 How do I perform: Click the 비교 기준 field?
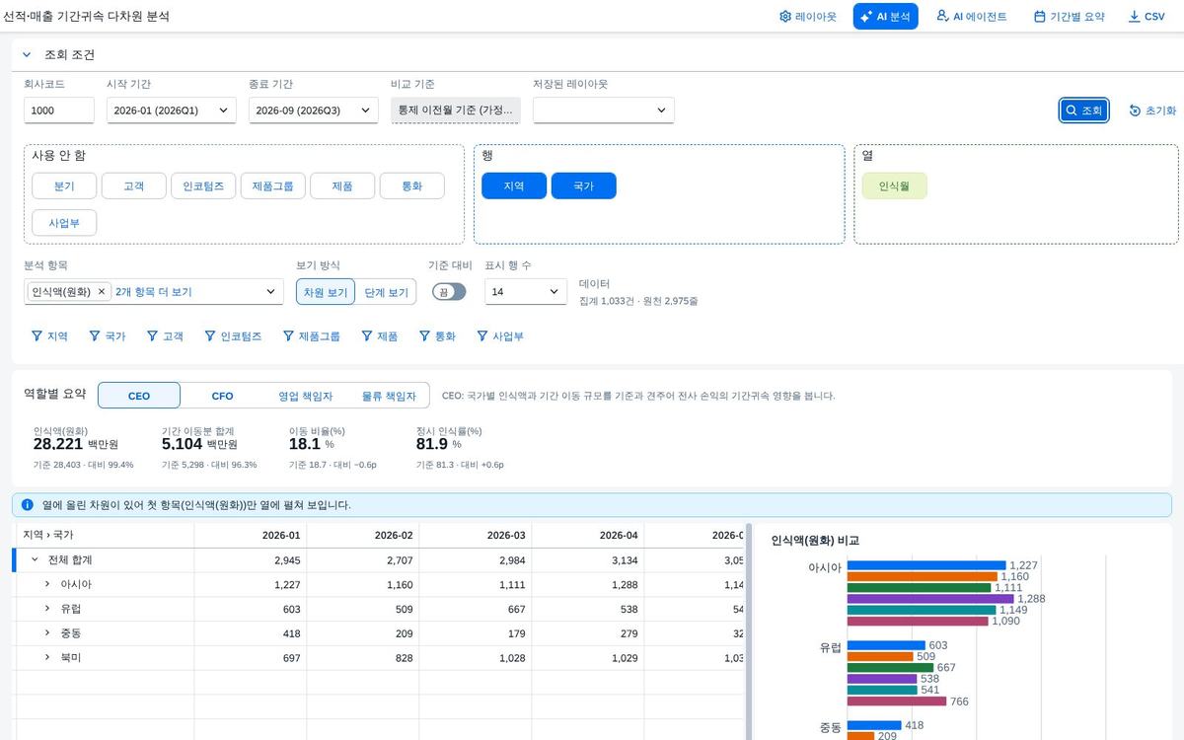click(456, 111)
